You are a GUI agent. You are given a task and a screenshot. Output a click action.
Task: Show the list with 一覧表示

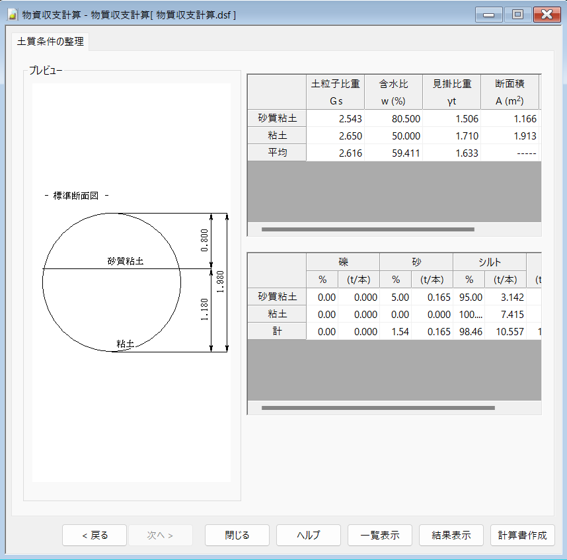click(x=380, y=536)
